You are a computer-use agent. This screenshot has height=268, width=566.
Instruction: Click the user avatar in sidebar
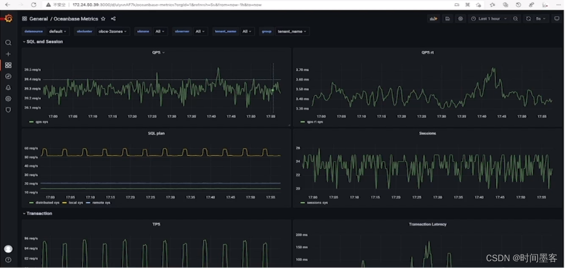coord(8,249)
